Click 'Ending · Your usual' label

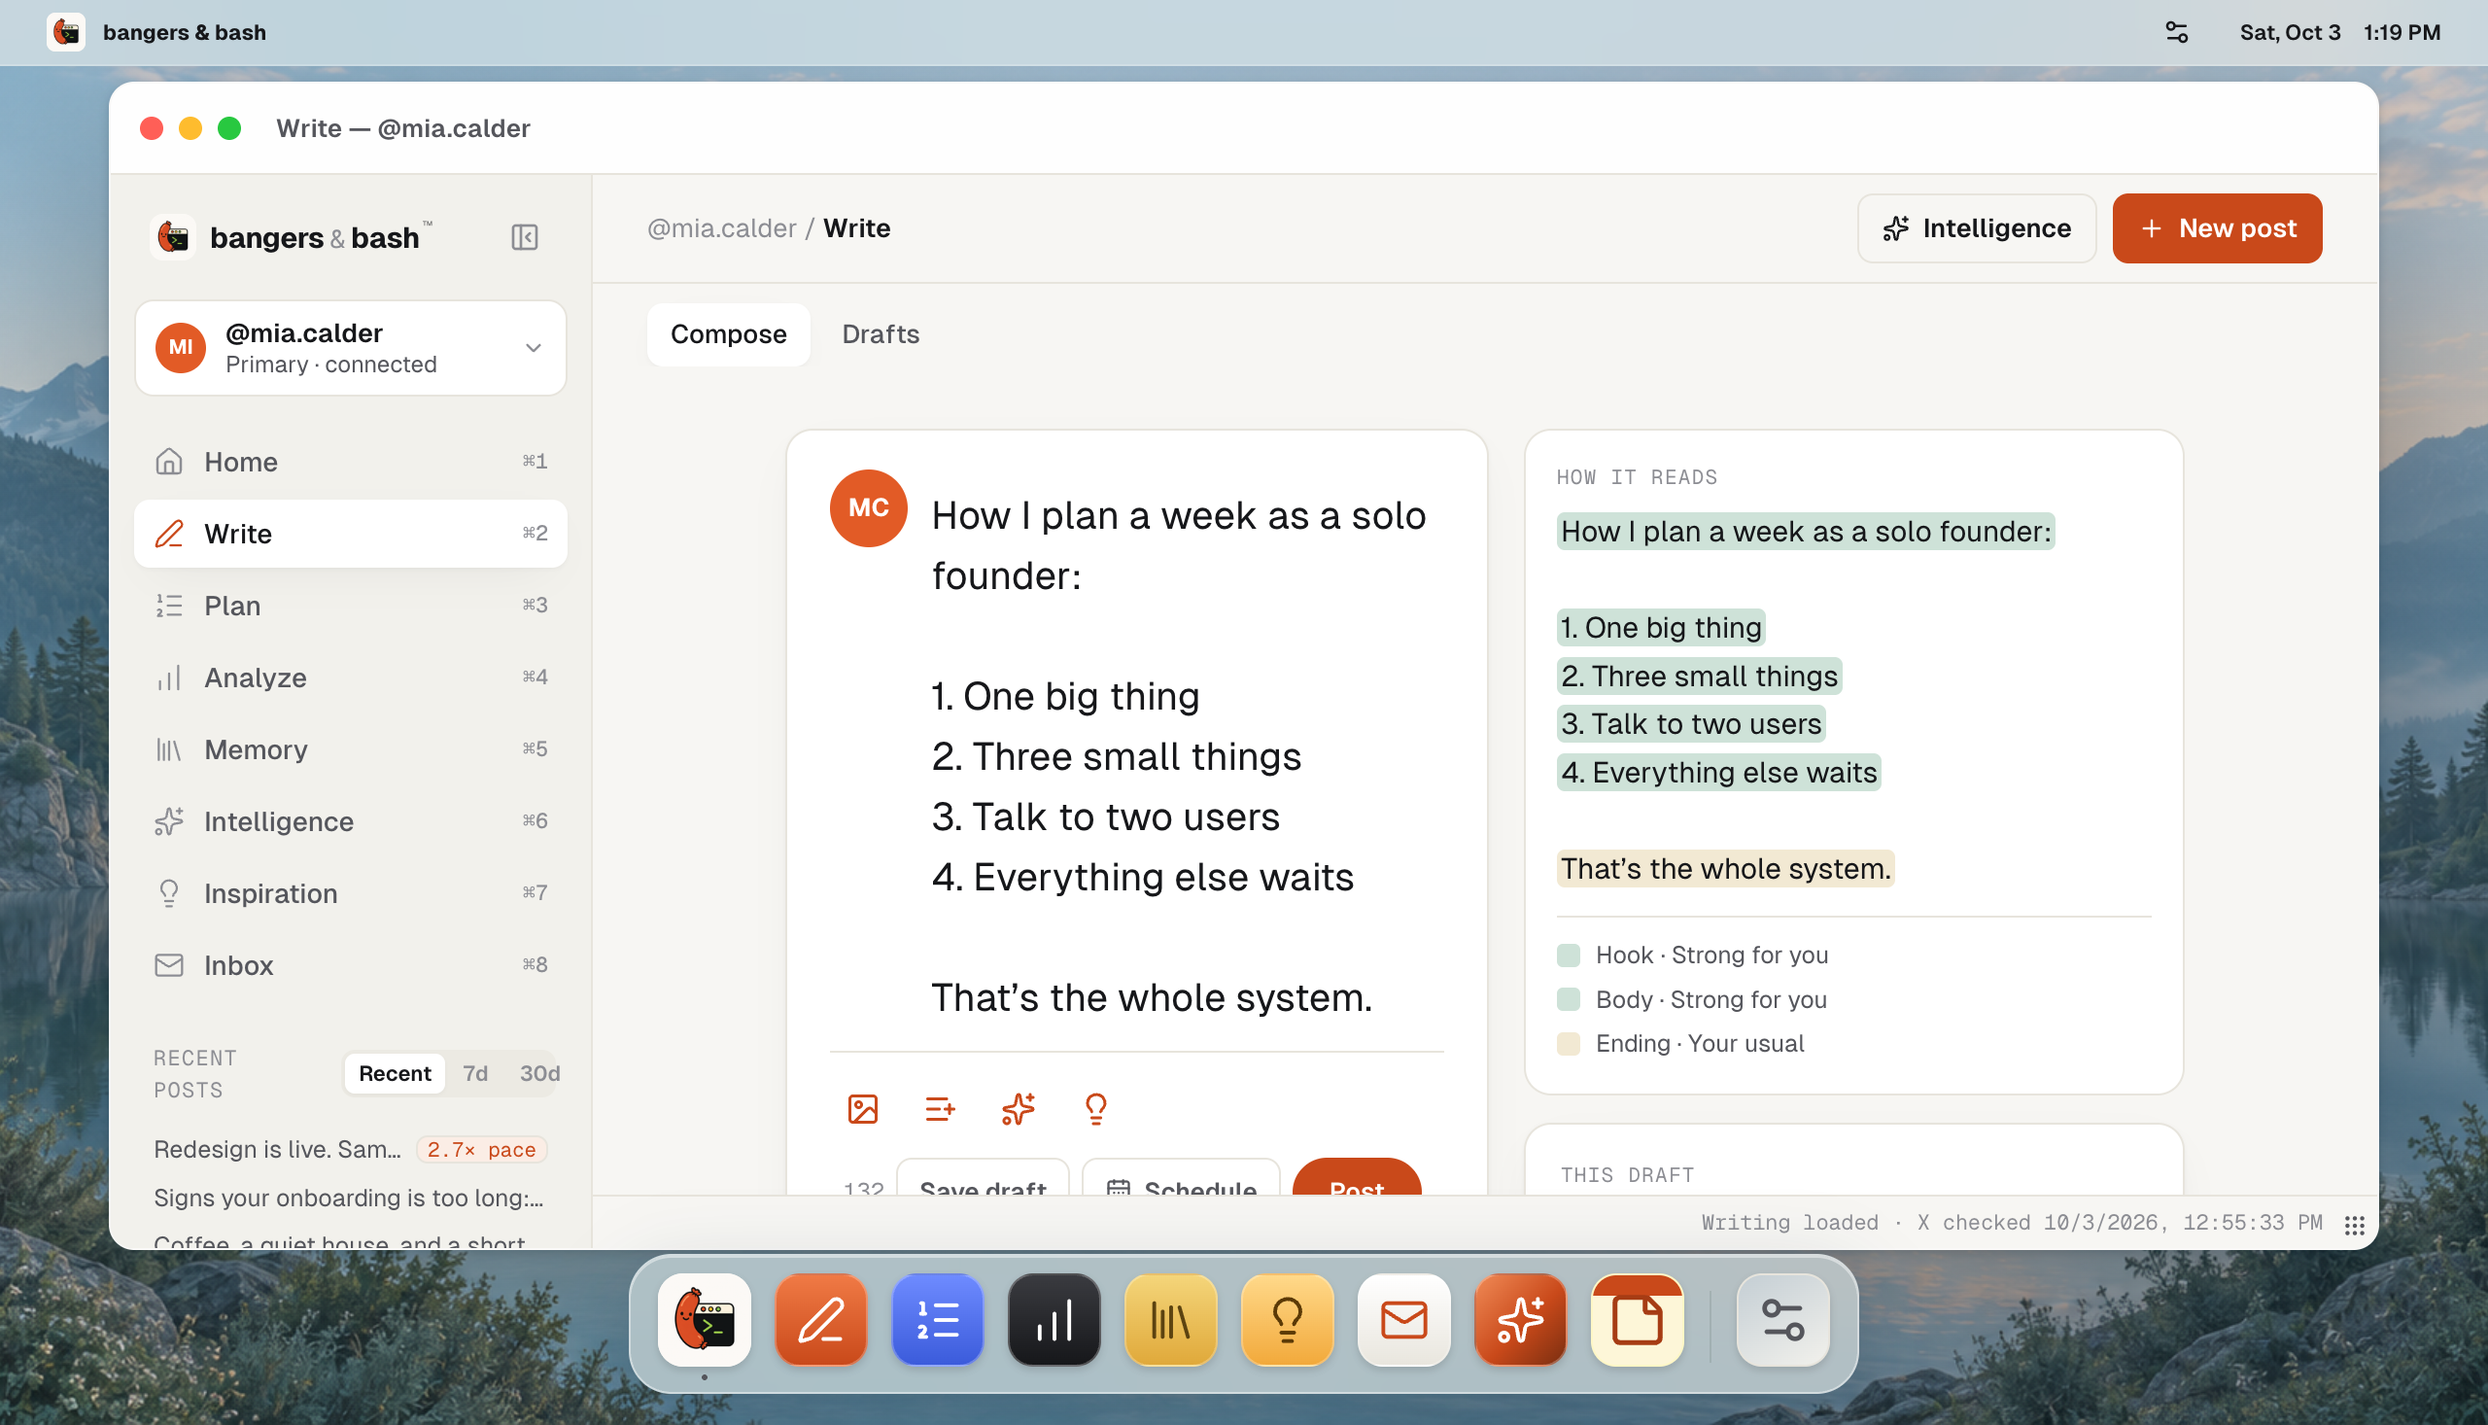click(x=1700, y=1043)
